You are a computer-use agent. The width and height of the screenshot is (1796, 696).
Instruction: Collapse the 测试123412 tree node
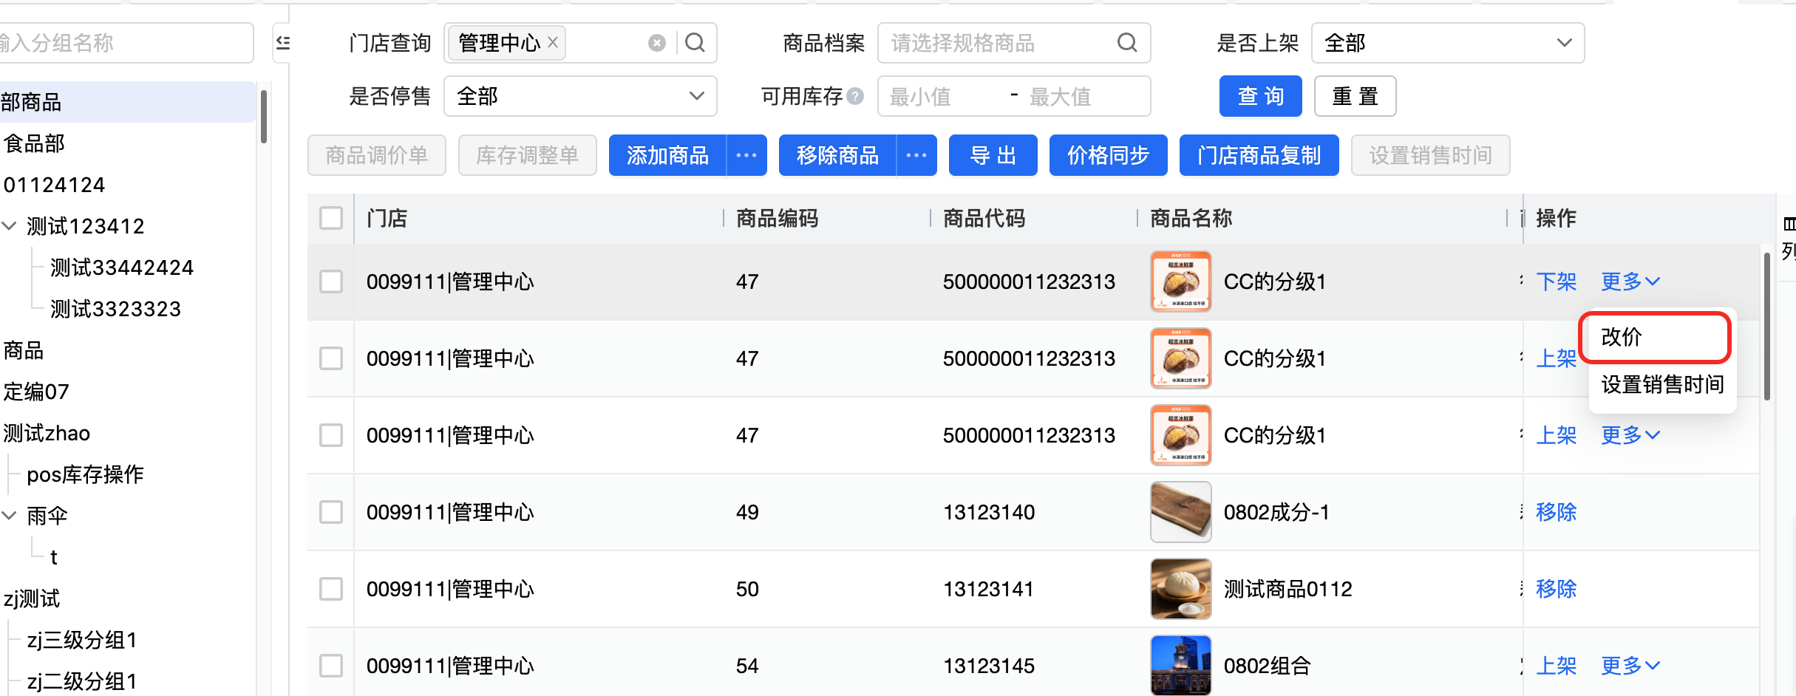pyautogui.click(x=10, y=226)
